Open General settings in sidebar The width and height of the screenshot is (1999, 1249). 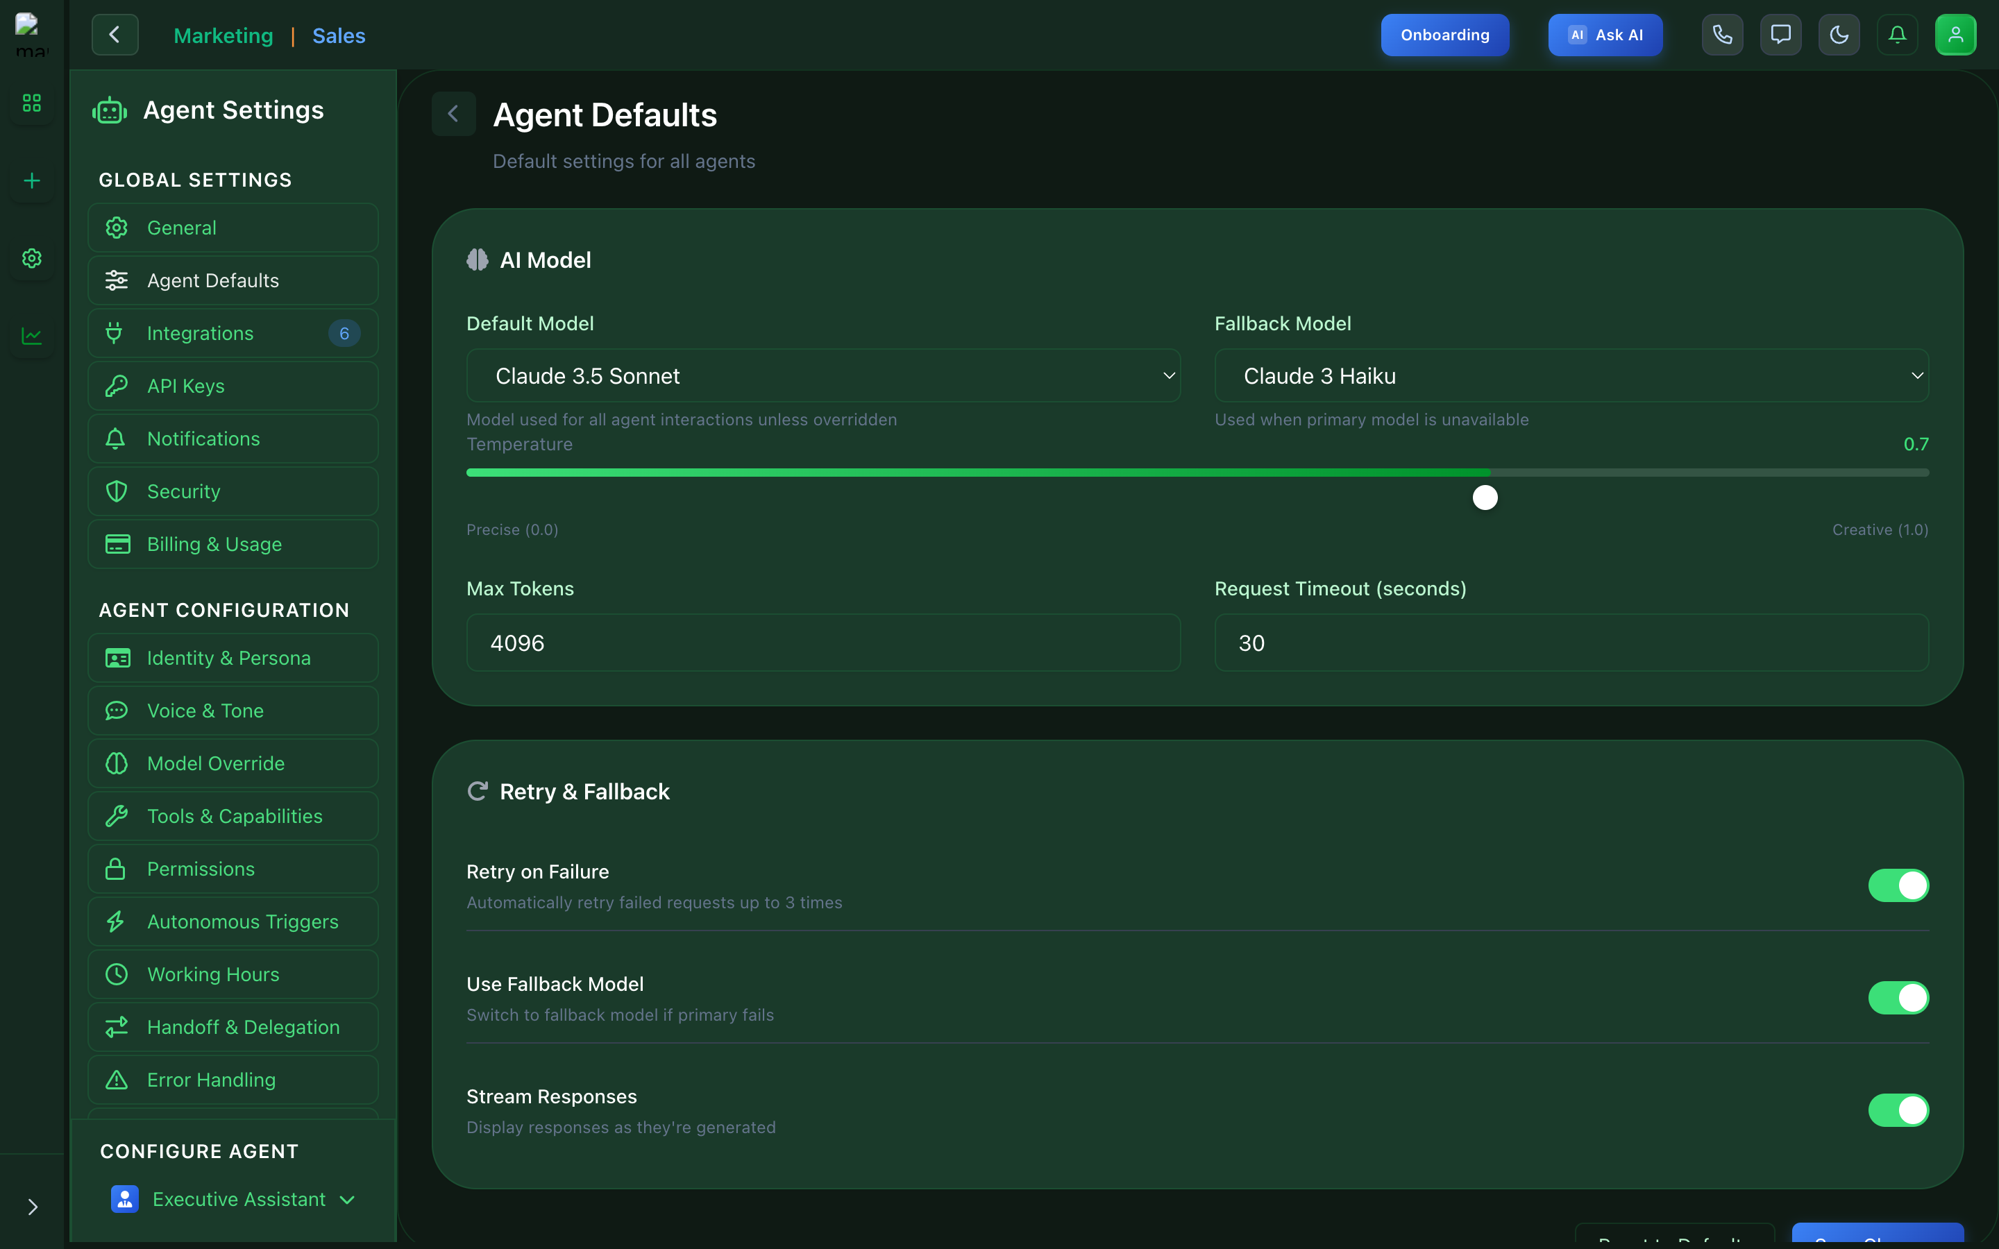[x=233, y=228]
